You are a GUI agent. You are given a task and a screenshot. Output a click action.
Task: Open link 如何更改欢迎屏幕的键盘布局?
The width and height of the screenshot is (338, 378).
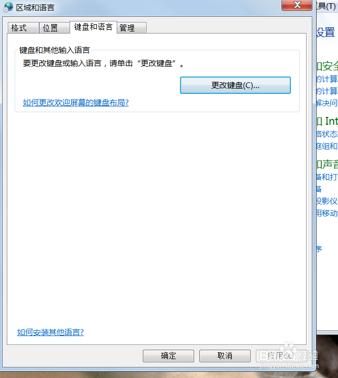[x=76, y=103]
